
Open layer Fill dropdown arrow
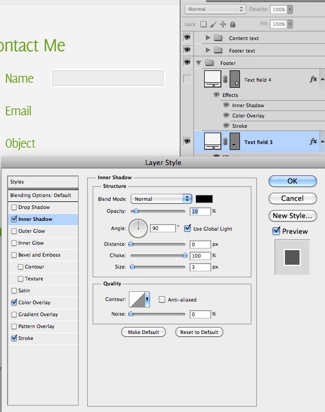[x=290, y=24]
